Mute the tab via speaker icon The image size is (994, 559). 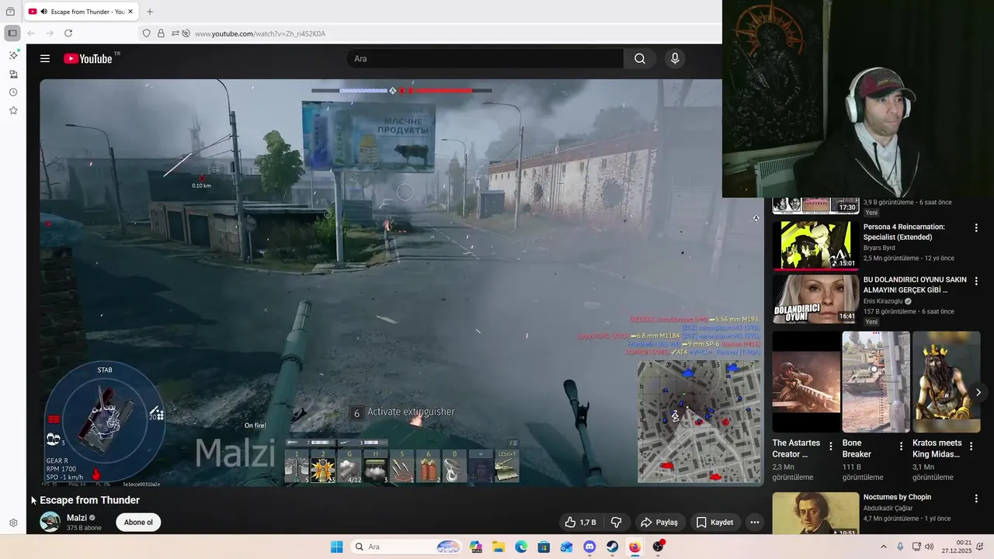(x=43, y=12)
